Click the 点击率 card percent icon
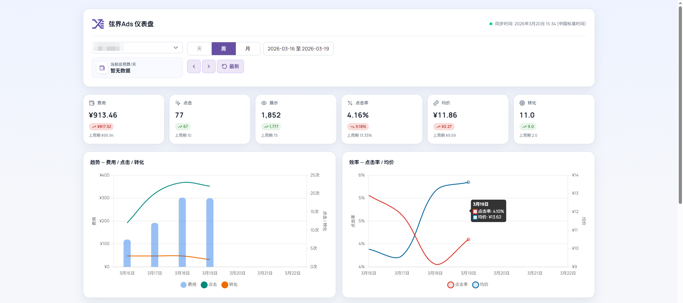Image resolution: width=683 pixels, height=303 pixels. [350, 103]
